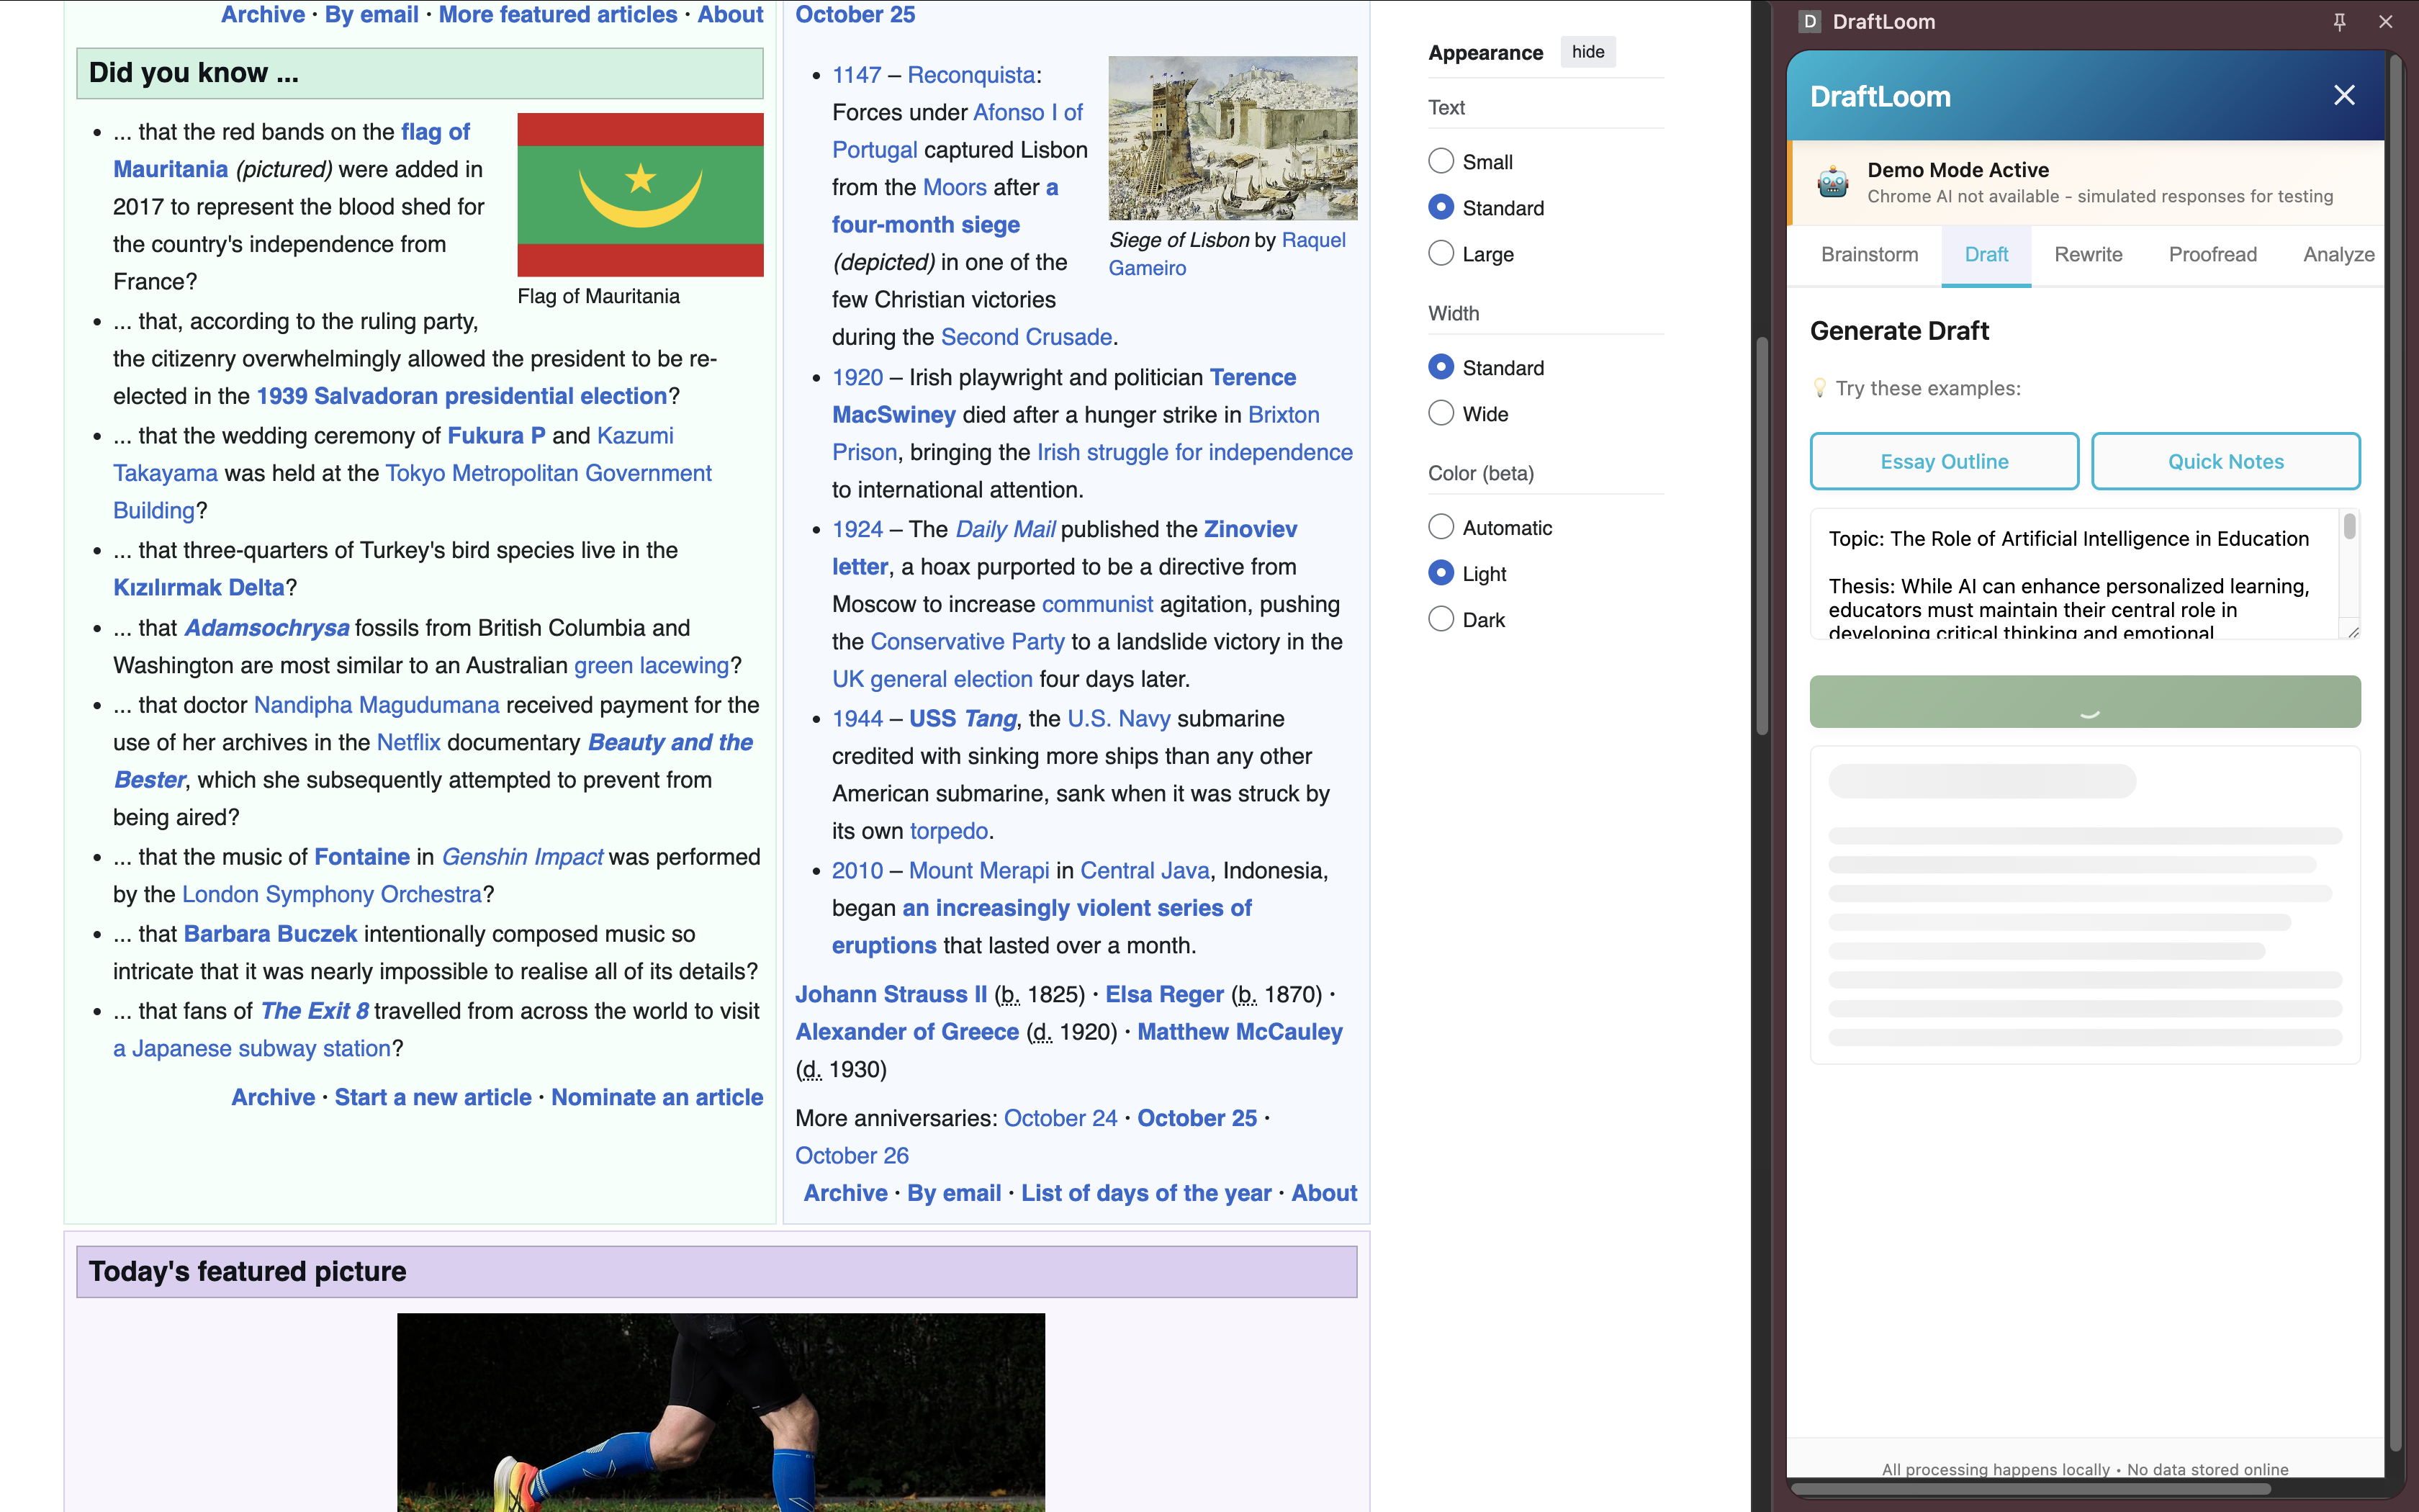
Task: Switch to the Rewrite tab
Action: tap(2088, 254)
